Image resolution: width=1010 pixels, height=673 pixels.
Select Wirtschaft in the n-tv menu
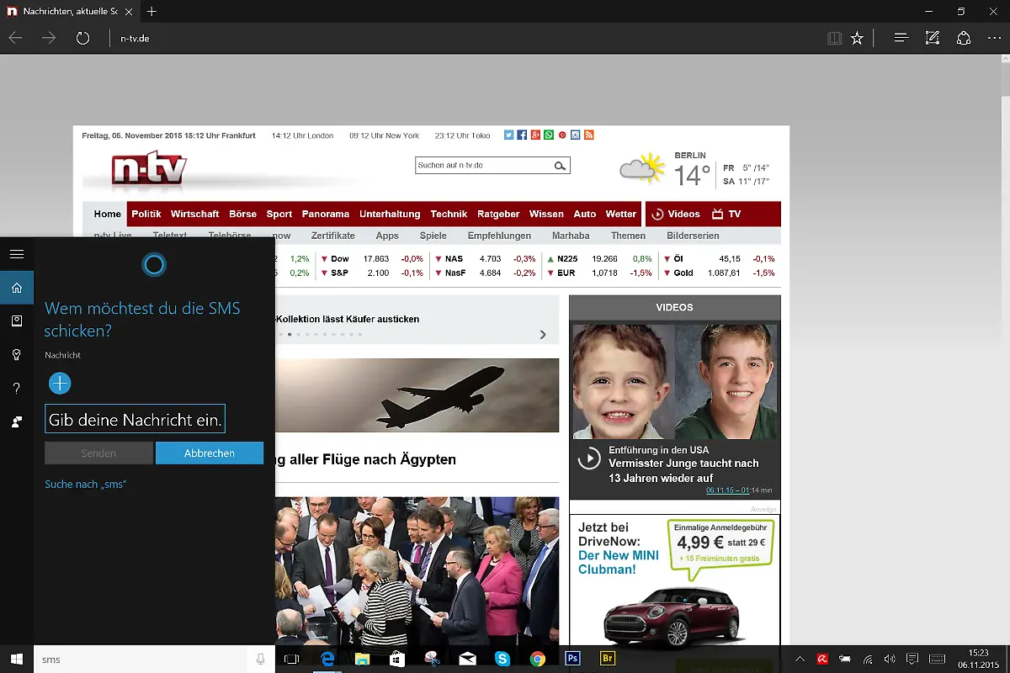pos(194,214)
